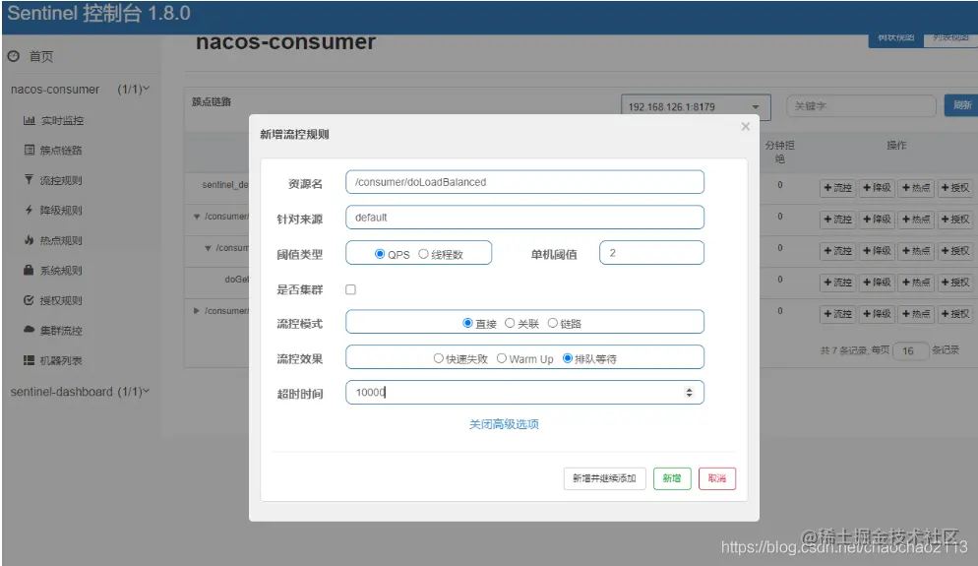Click the 集群流控 cloud icon

[29, 330]
